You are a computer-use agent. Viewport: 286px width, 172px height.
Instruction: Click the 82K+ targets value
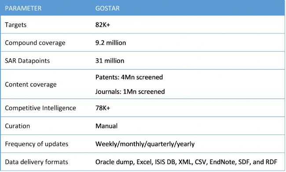103,25
